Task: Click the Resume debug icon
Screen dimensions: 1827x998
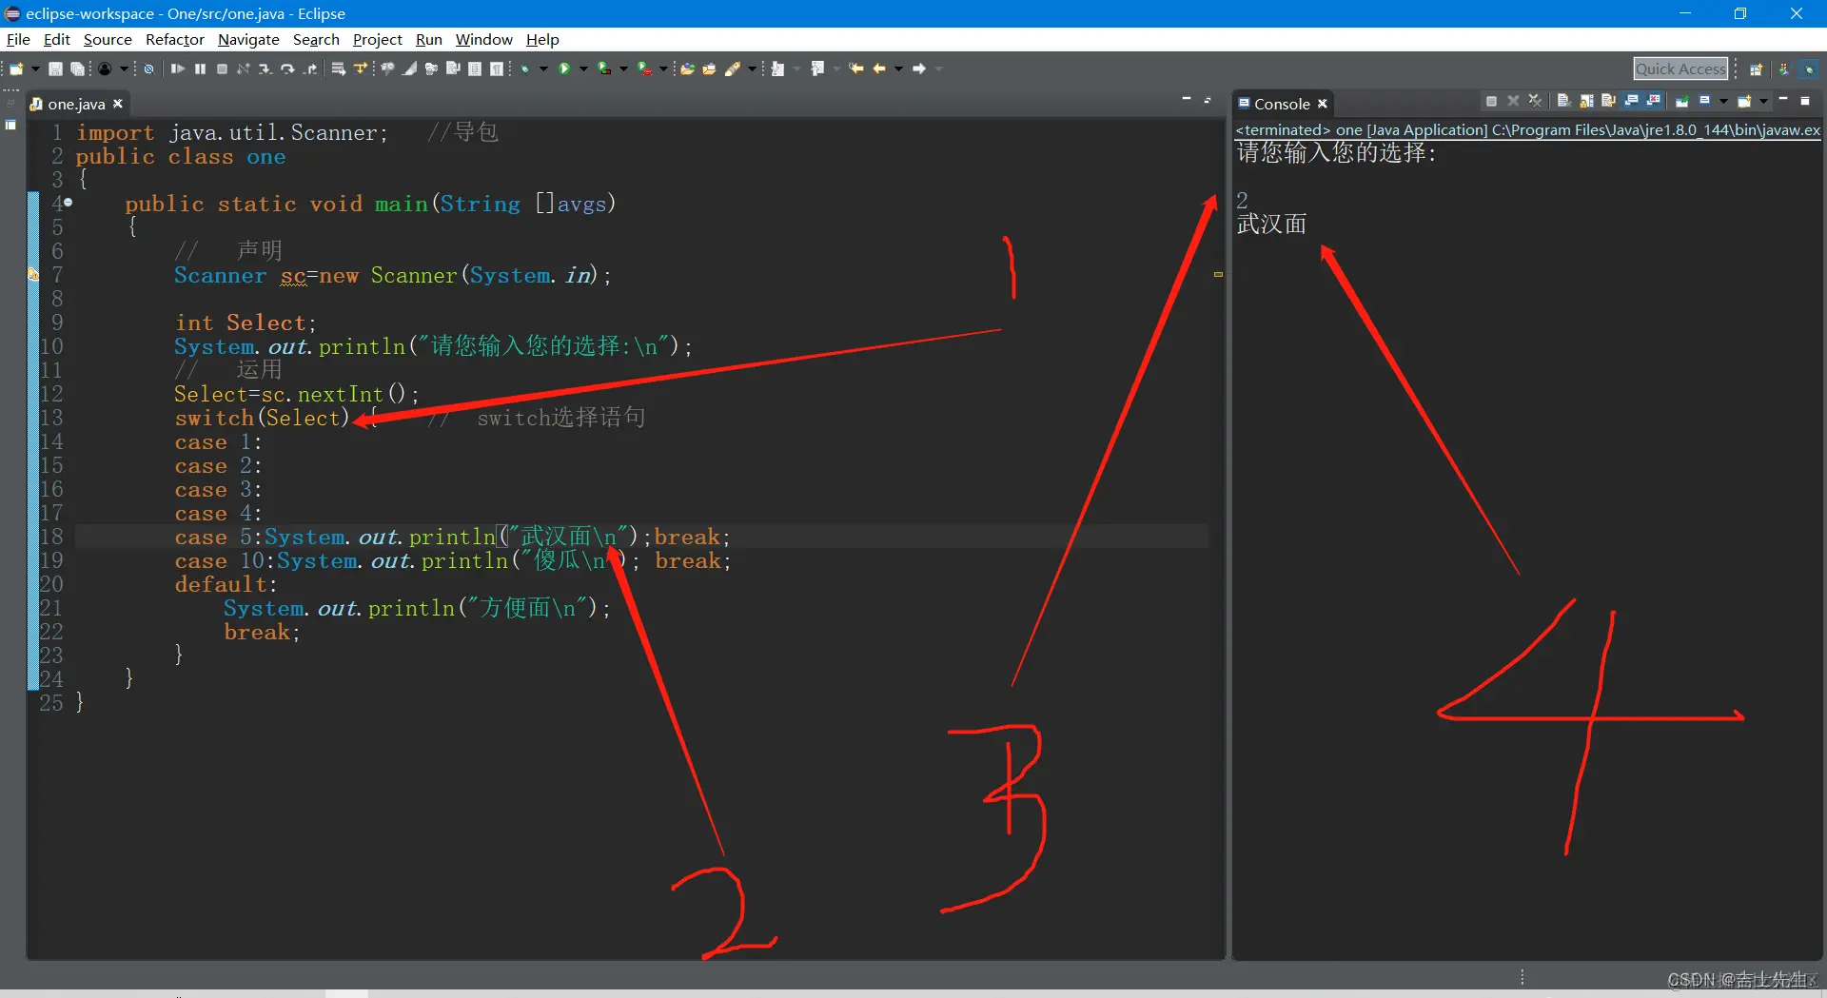Action: pos(177,68)
